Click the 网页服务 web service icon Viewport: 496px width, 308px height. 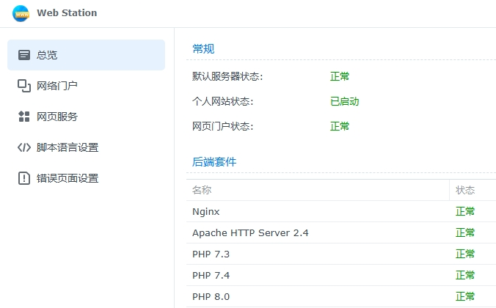pos(24,117)
